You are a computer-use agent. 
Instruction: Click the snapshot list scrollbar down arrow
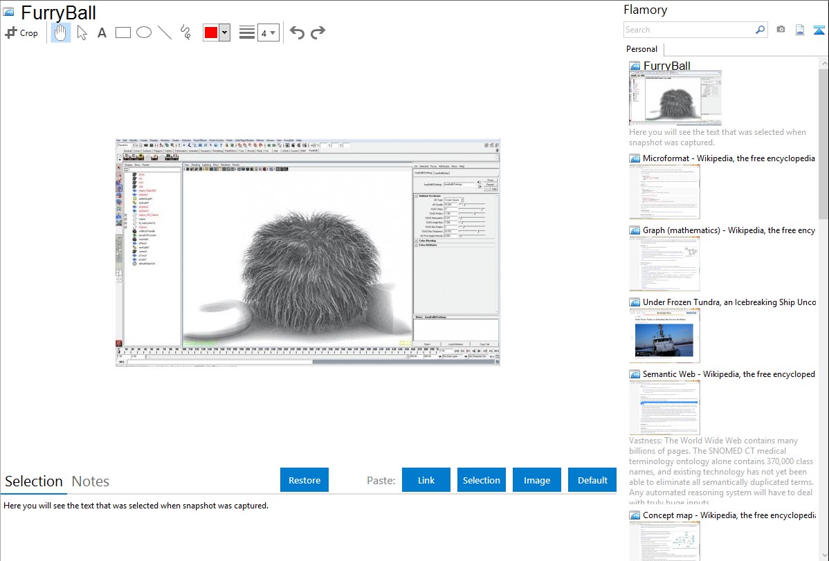click(x=823, y=555)
